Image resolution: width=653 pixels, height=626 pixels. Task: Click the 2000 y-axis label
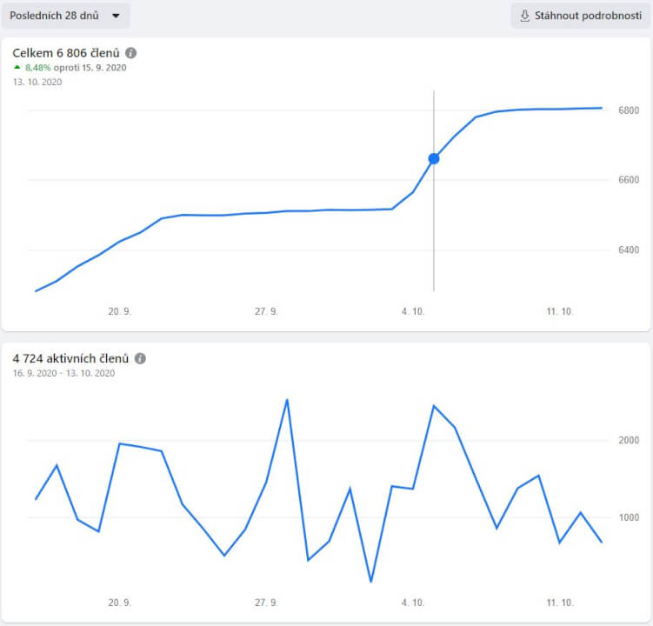click(x=629, y=441)
